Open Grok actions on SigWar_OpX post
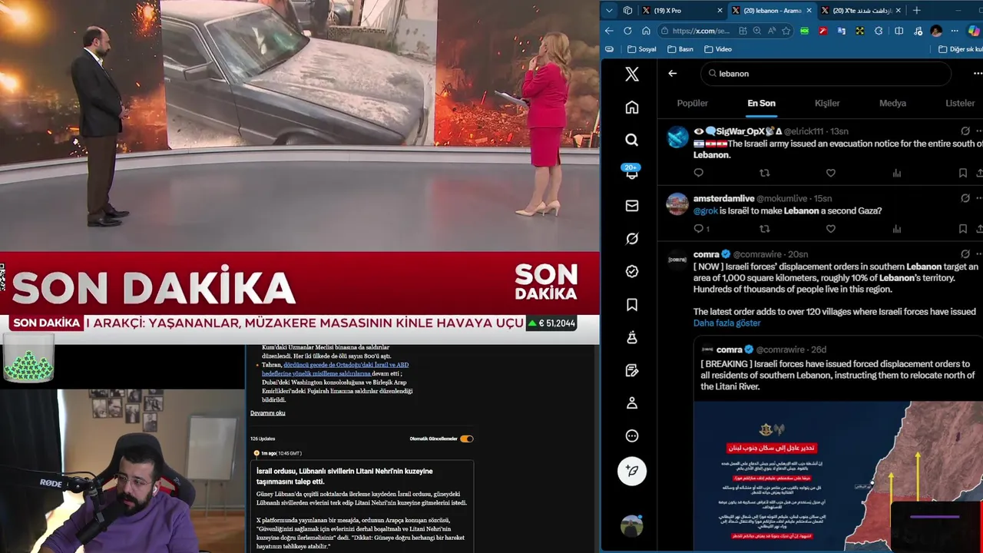 [965, 131]
